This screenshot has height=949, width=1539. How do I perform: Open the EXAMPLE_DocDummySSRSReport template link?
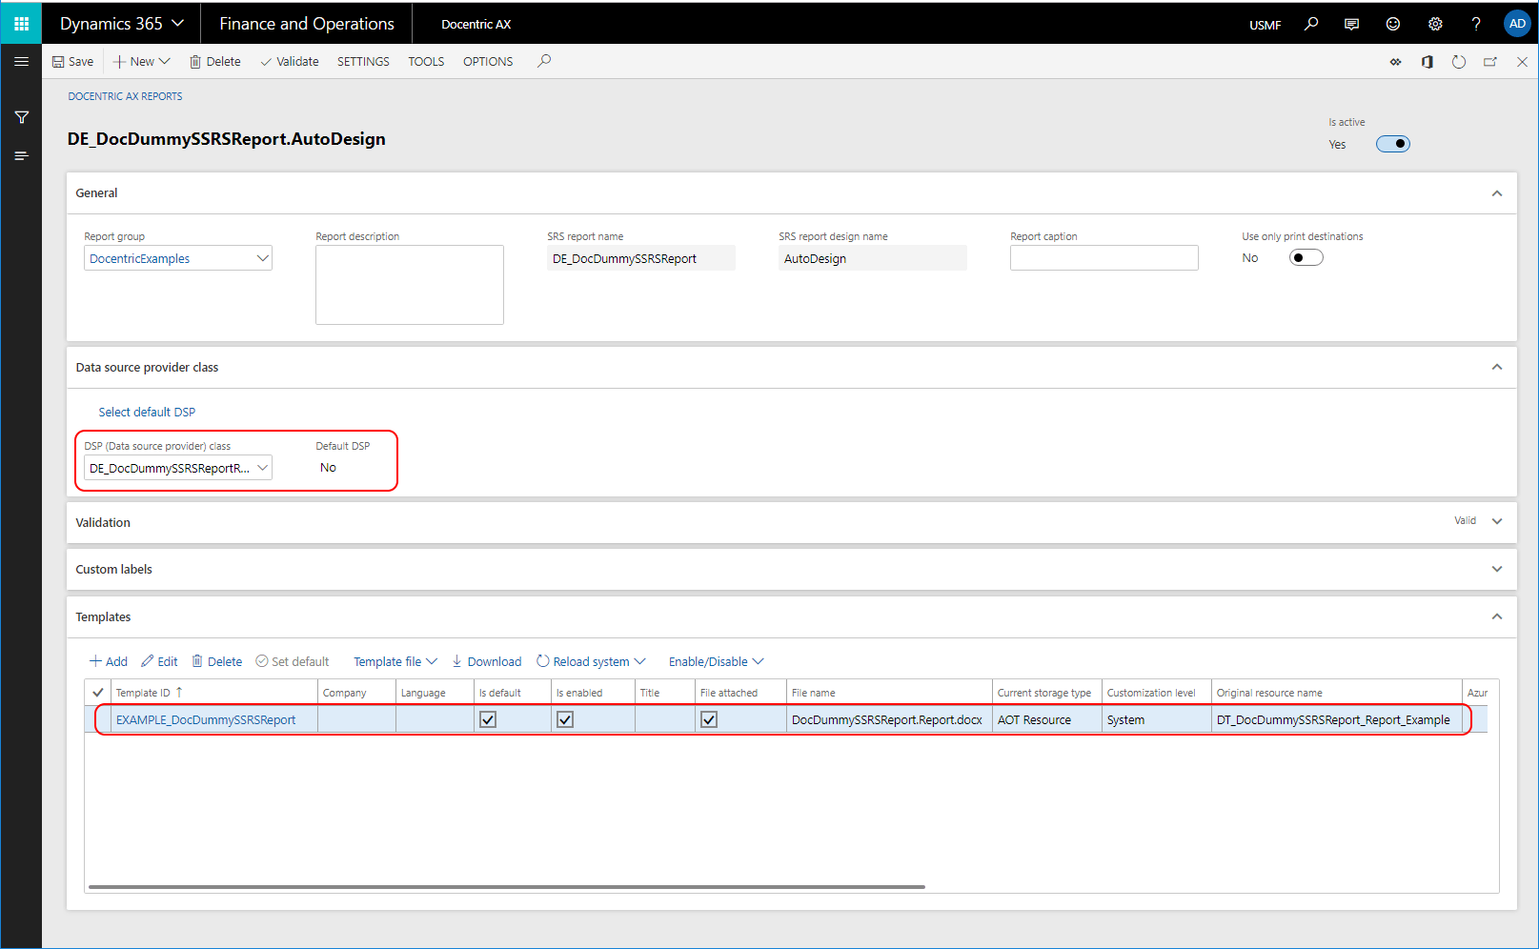tap(206, 719)
